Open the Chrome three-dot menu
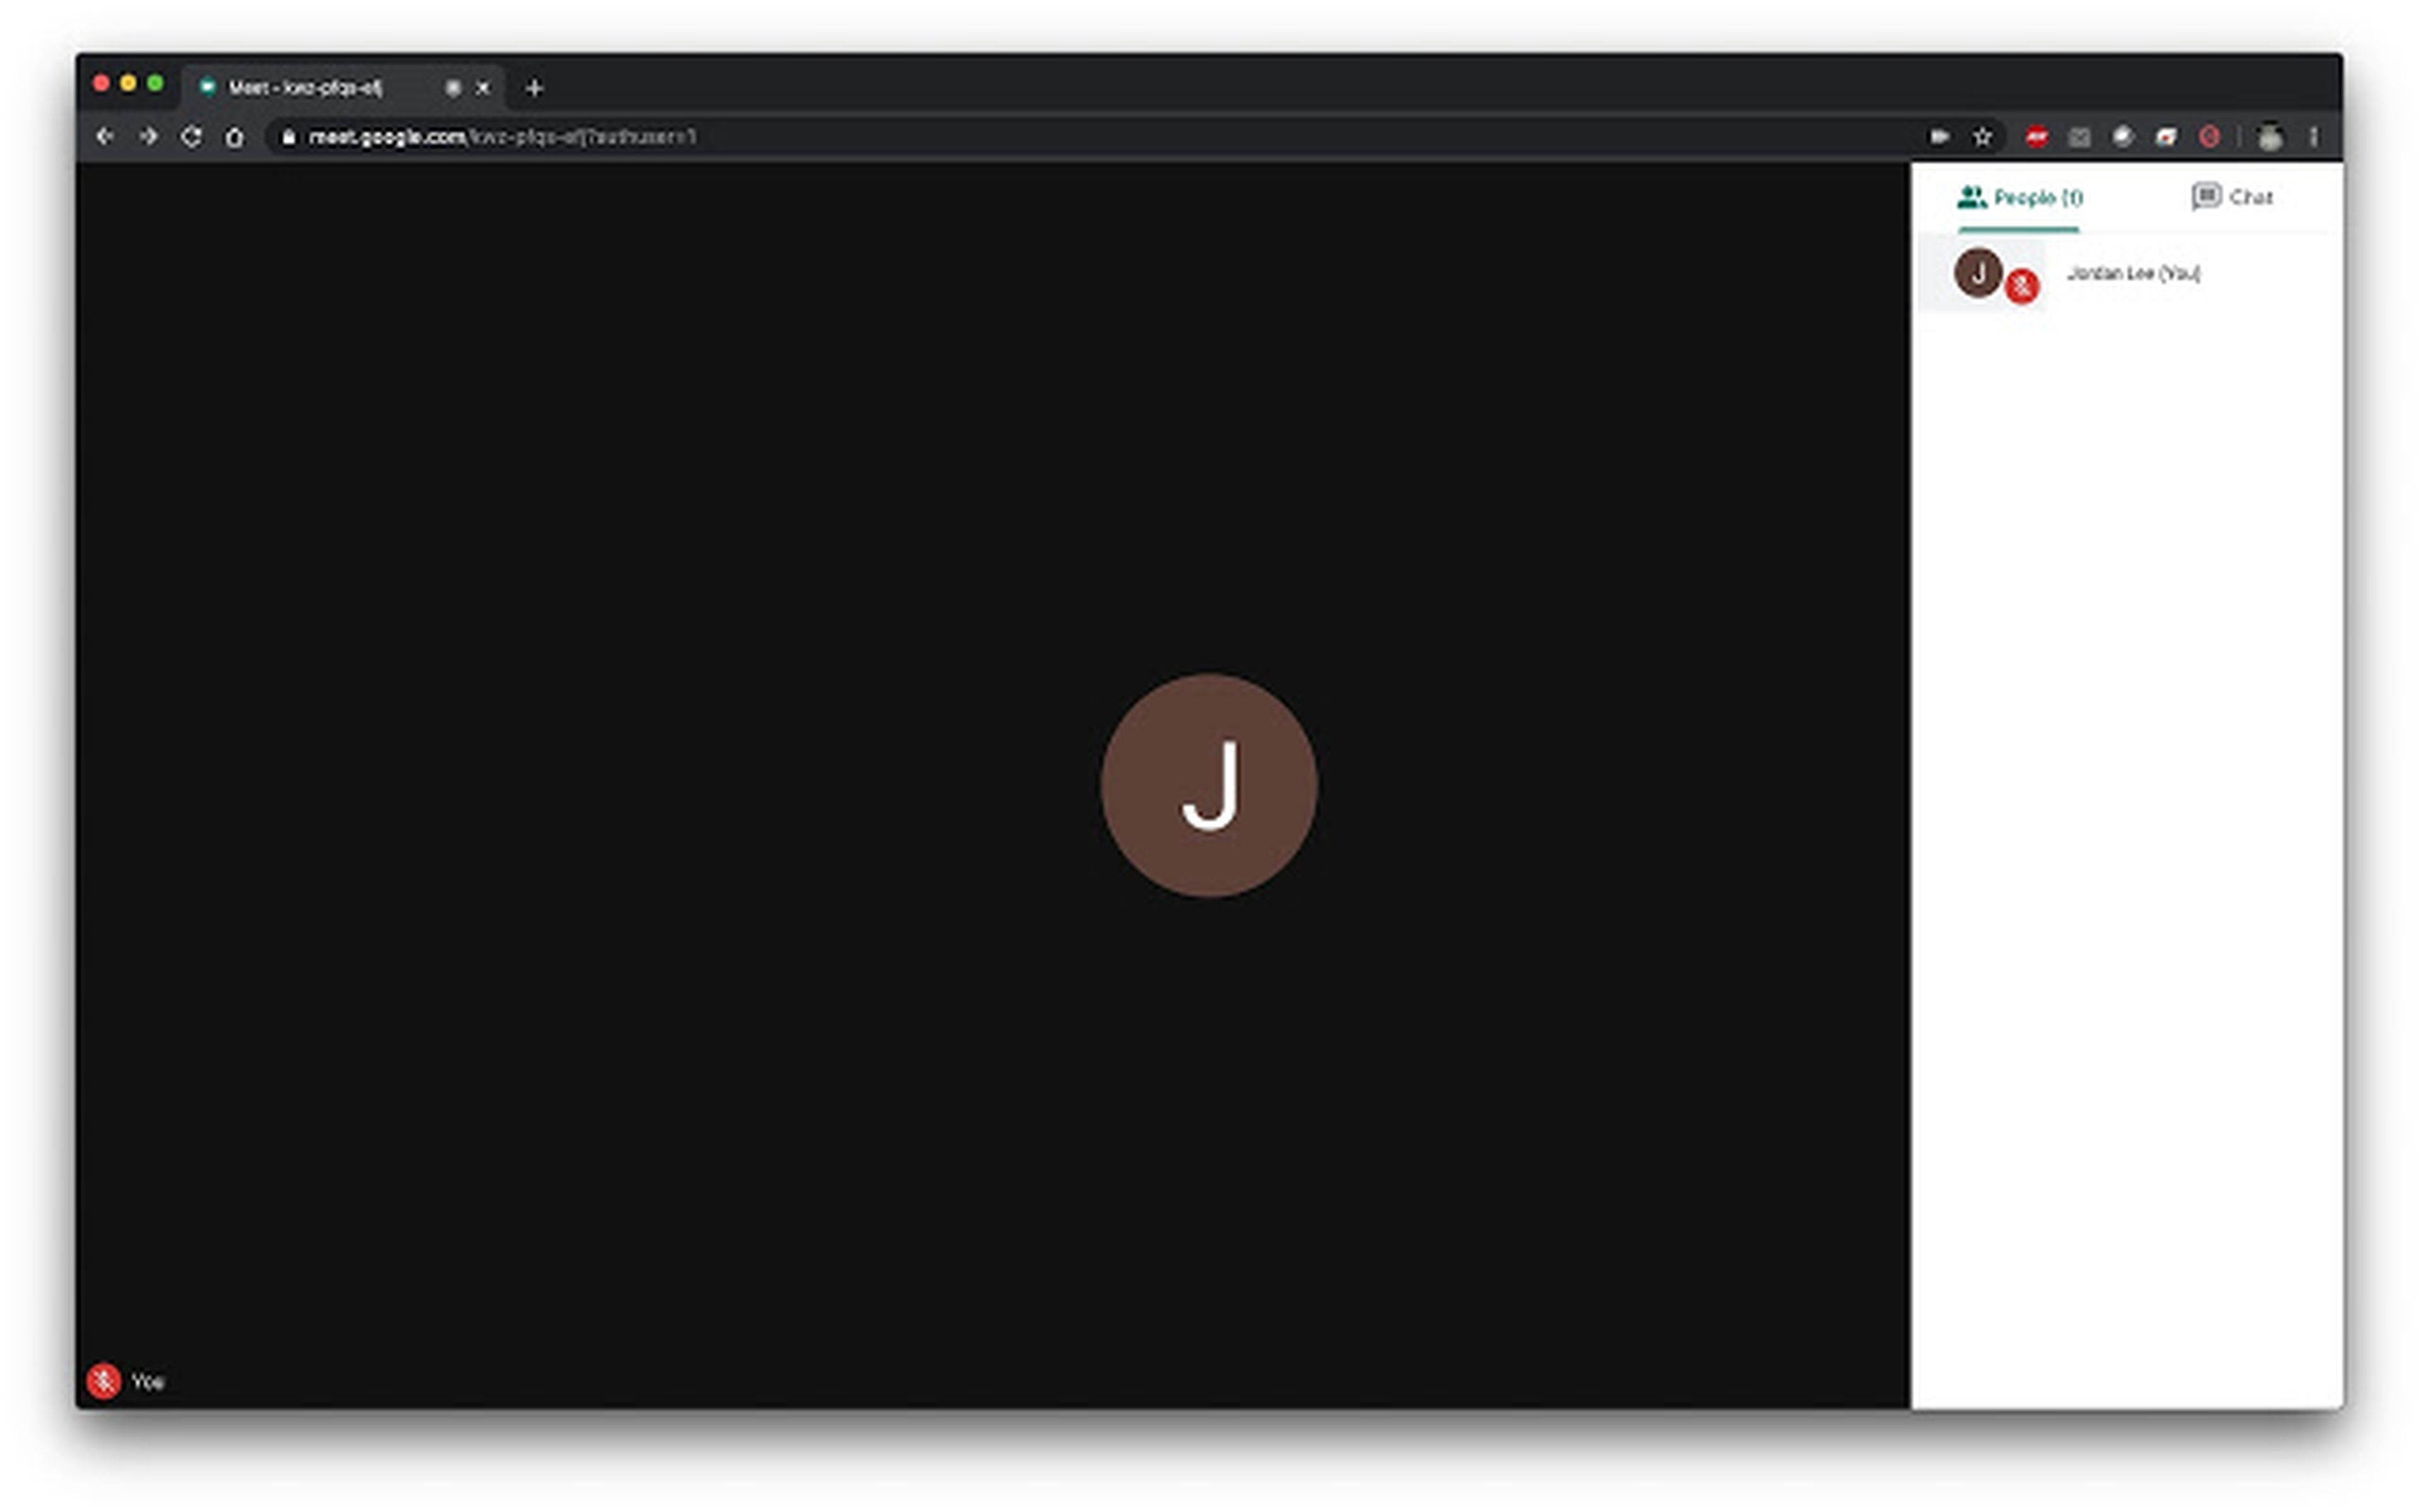 (x=2313, y=137)
